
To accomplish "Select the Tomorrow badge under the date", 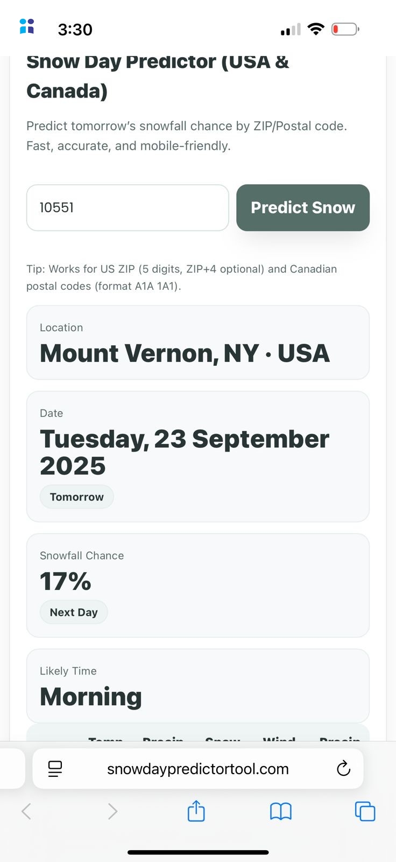I will click(76, 497).
